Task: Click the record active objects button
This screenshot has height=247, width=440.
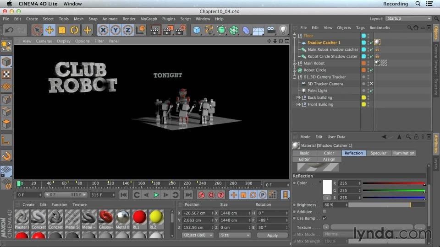Action: click(x=201, y=195)
